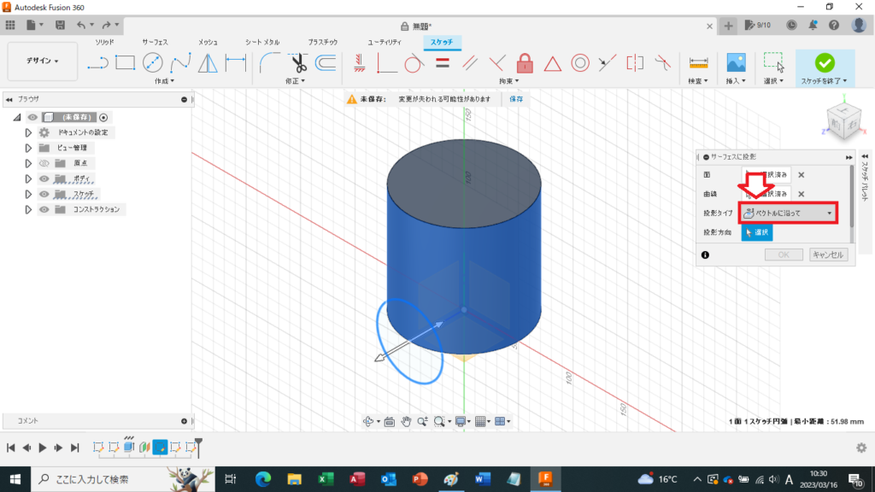Finish the sketch with green checkmark
The height and width of the screenshot is (492, 875).
point(825,63)
